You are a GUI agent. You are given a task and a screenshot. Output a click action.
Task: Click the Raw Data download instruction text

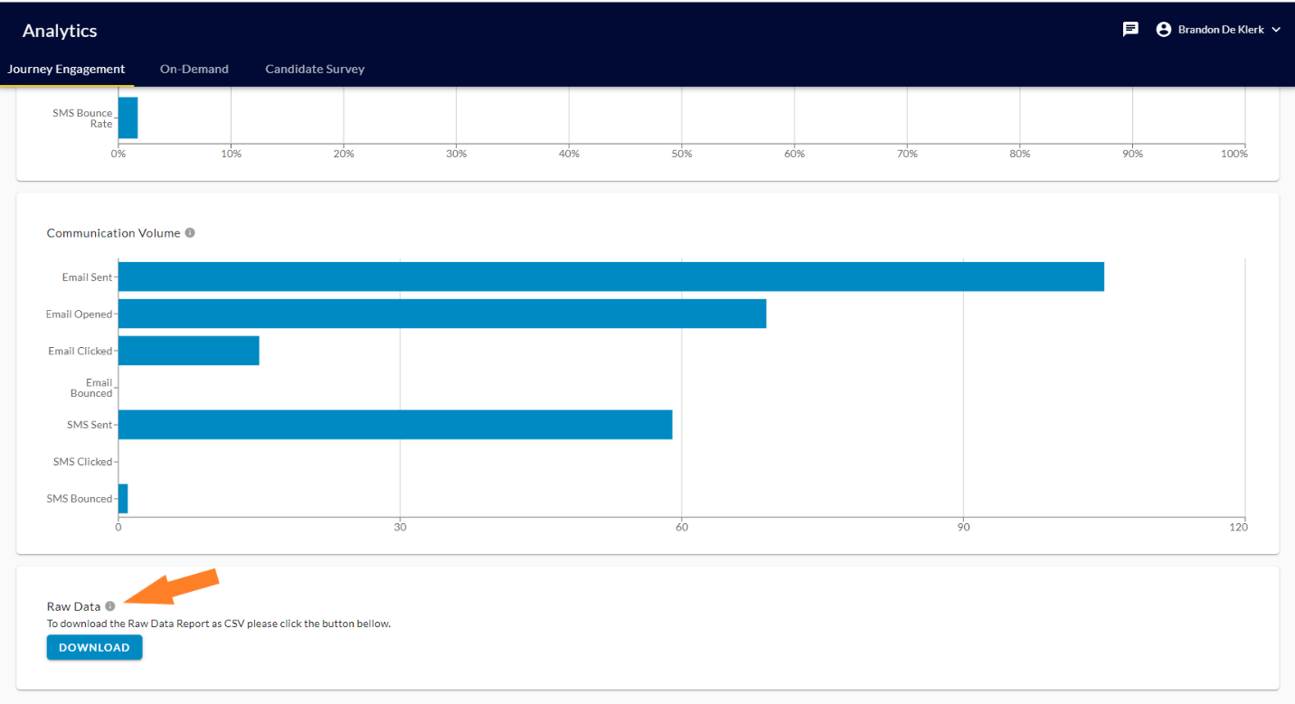[219, 624]
